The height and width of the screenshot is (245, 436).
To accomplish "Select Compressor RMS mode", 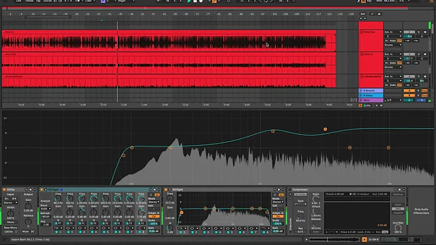I will (x=398, y=209).
